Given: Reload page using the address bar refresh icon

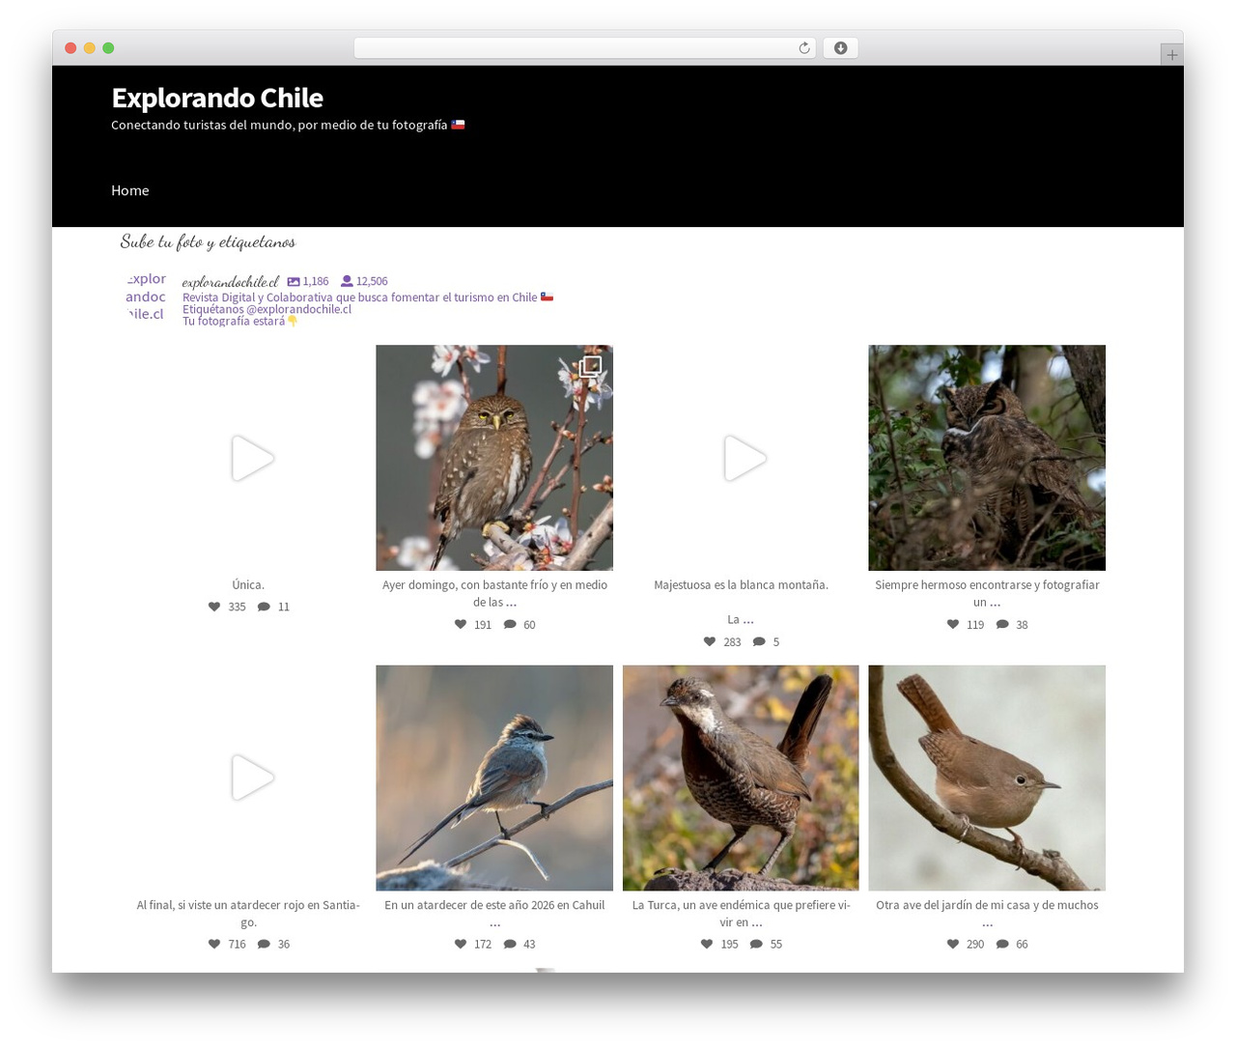Looking at the screenshot, I should coord(803,48).
